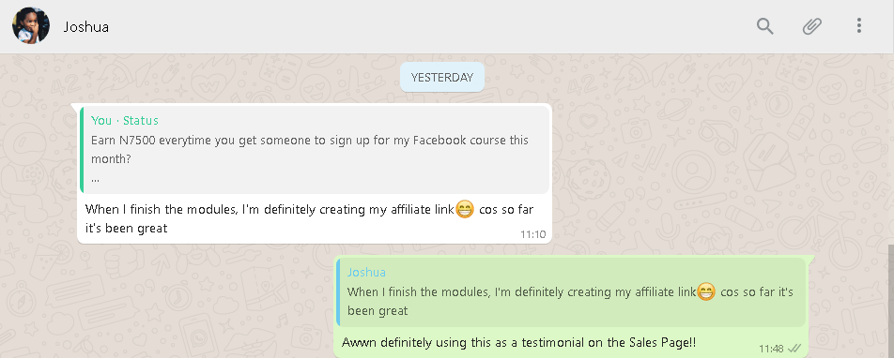Click the double-check delivery ticks icon
894x358 pixels.
pyautogui.click(x=794, y=349)
